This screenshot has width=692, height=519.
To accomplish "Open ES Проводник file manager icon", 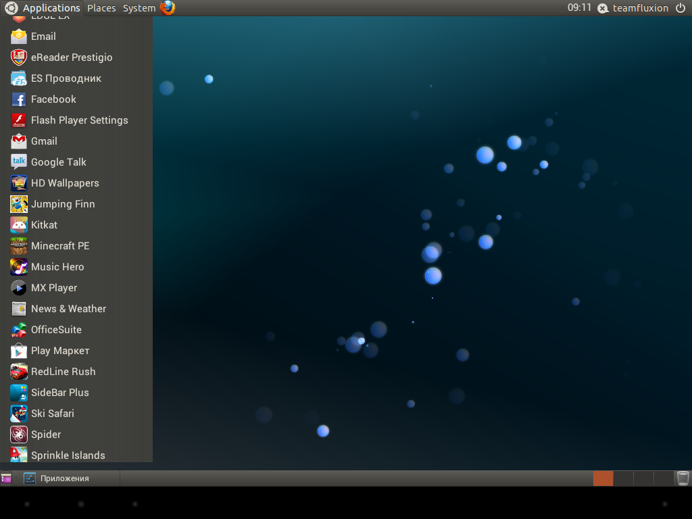I will click(x=18, y=78).
